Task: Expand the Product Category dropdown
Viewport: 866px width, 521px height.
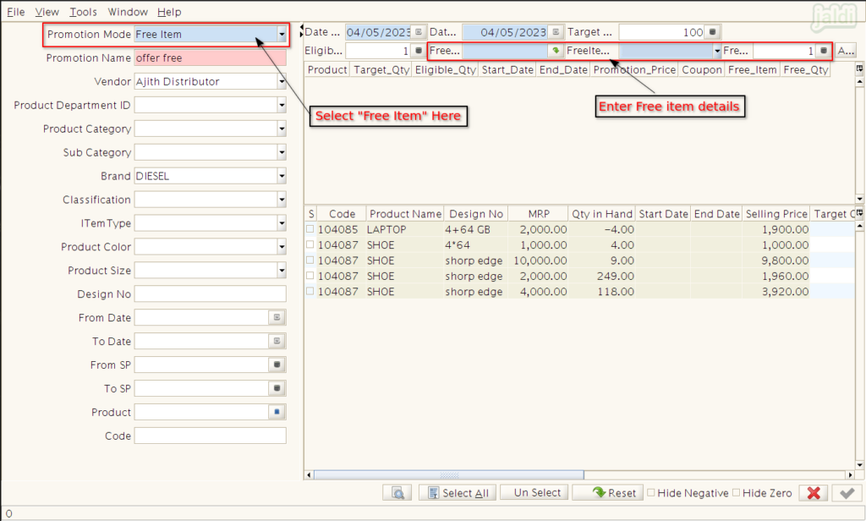Action: [x=282, y=129]
